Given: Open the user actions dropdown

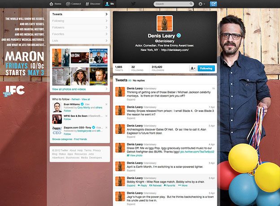Looking at the screenshot, I should [193, 69].
